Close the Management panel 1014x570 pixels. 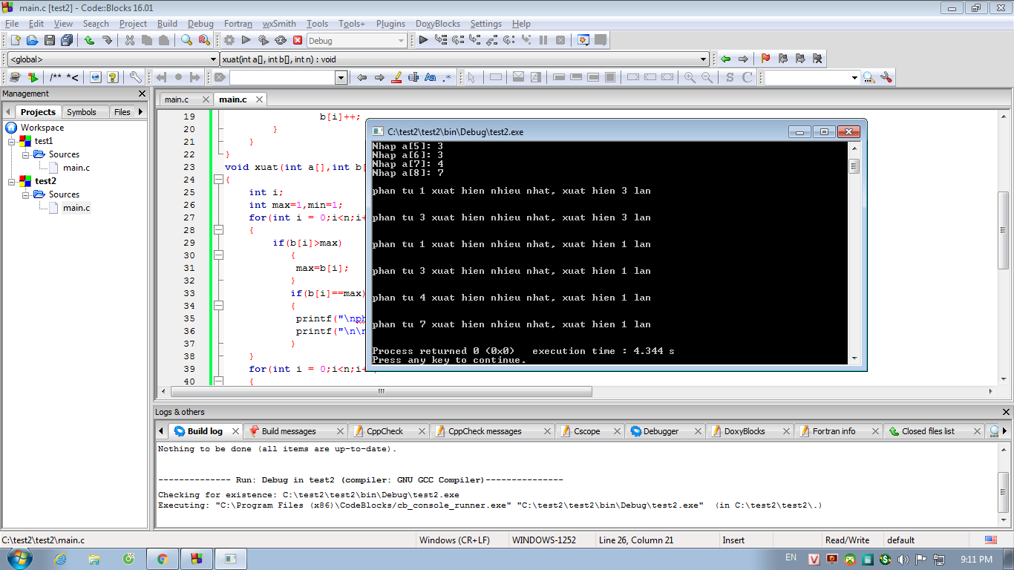[x=143, y=94]
